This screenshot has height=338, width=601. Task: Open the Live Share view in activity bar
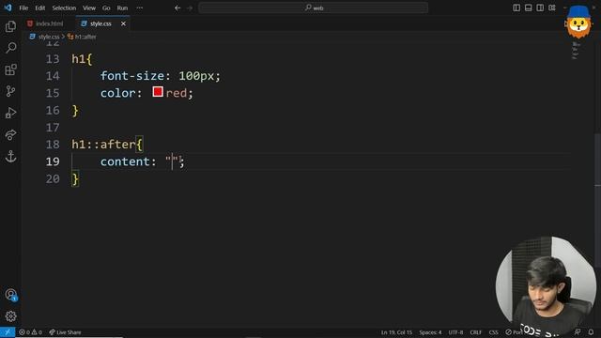(x=10, y=134)
